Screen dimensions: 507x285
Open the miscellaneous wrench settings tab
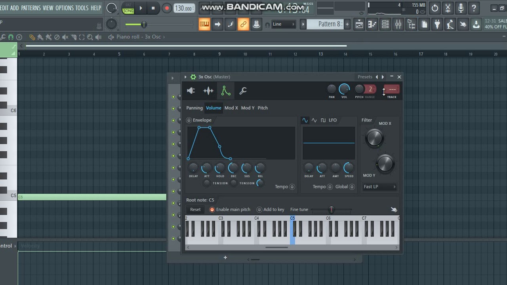pos(243,91)
